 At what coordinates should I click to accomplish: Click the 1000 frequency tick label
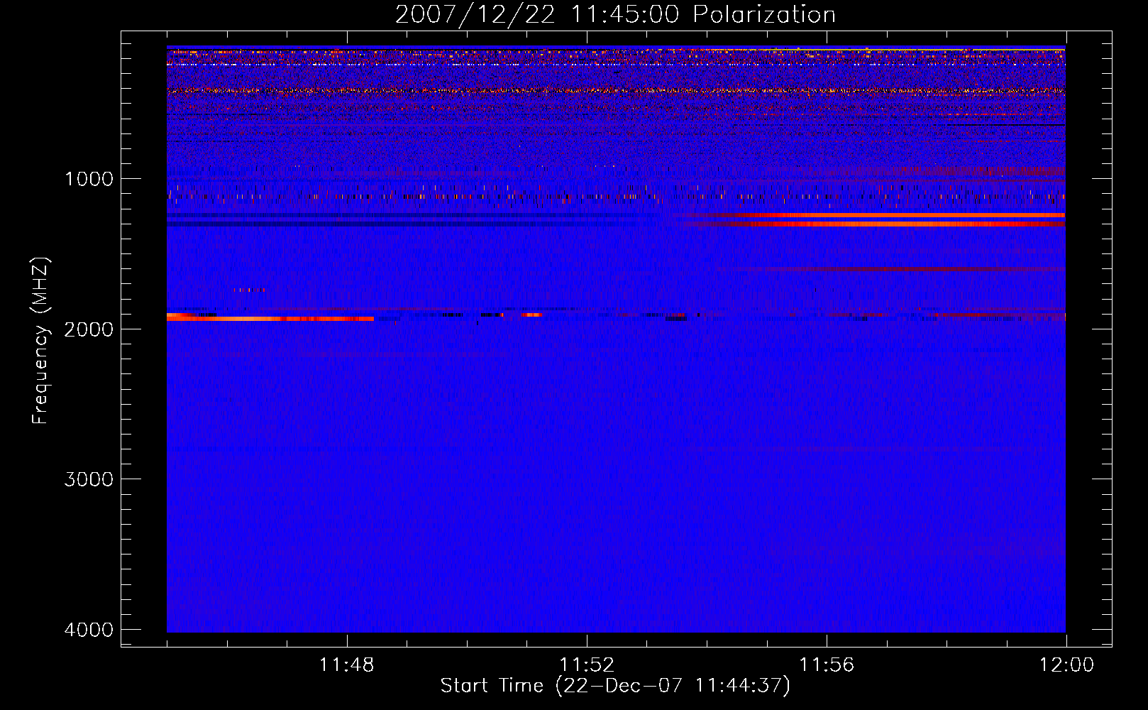click(x=89, y=178)
